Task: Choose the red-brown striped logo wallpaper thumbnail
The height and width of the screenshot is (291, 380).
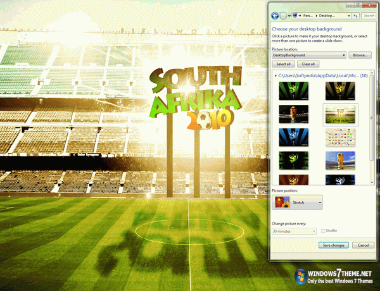Action: (x=294, y=180)
